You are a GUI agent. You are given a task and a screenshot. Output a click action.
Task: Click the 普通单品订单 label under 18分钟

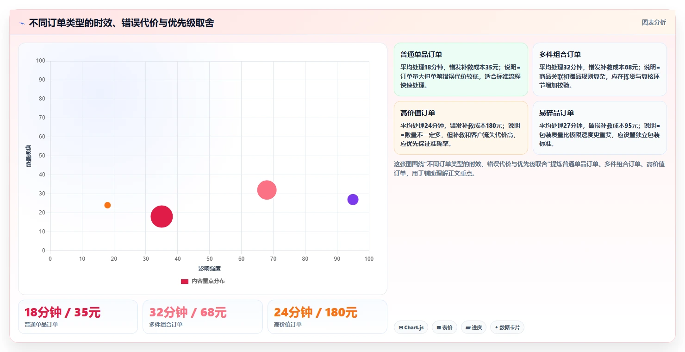click(41, 325)
